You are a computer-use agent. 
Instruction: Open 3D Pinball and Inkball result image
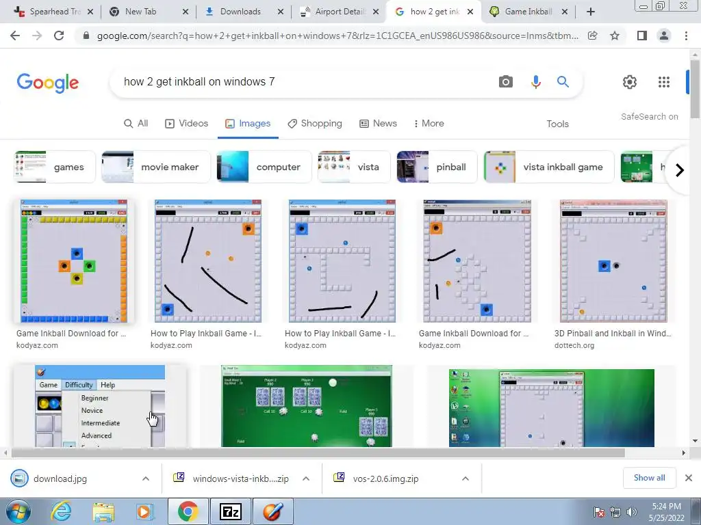[613, 261]
